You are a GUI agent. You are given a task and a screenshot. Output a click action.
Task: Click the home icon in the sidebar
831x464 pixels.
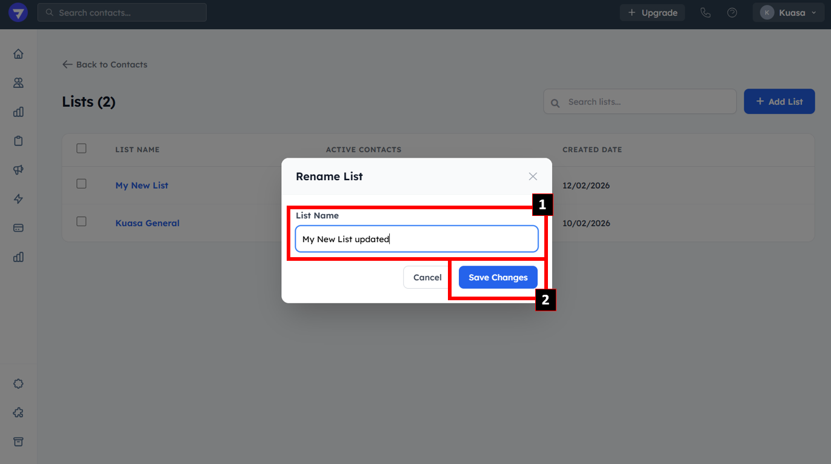[18, 54]
